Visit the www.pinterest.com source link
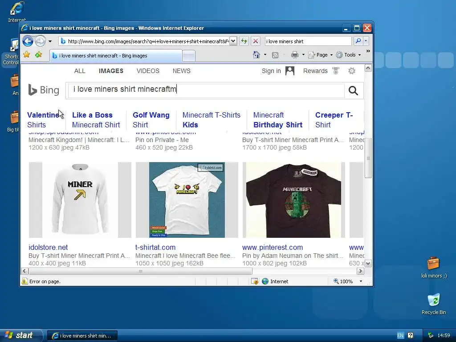The height and width of the screenshot is (342, 456). click(273, 247)
